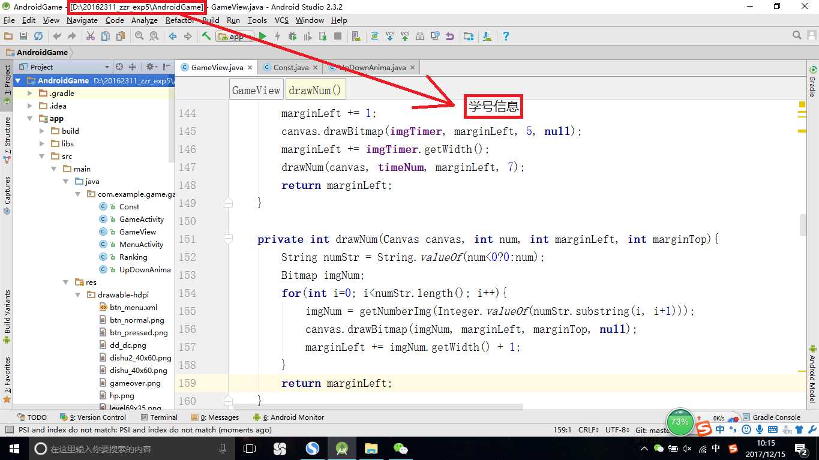Viewport: 819px width, 460px height.
Task: Click the Help question mark icon
Action: tap(506, 37)
